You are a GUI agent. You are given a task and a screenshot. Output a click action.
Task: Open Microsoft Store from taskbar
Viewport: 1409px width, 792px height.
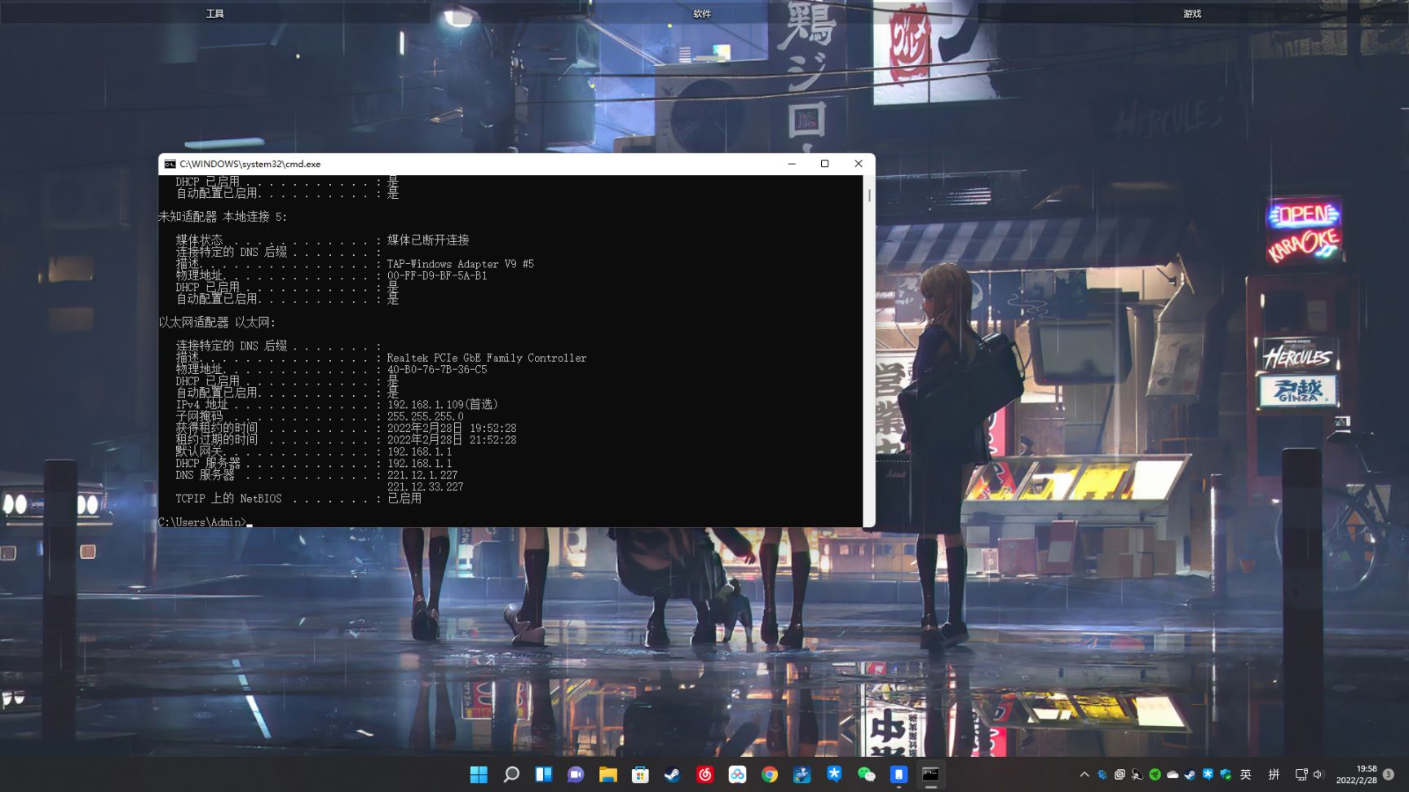tap(640, 774)
